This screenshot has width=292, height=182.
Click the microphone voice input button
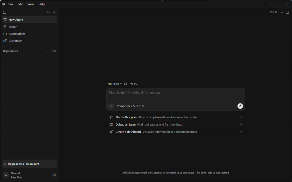[x=240, y=106]
